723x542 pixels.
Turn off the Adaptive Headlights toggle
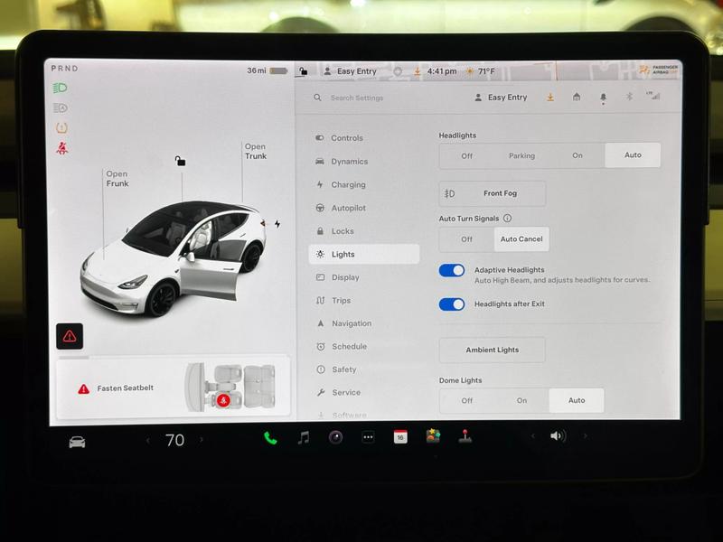tap(452, 270)
